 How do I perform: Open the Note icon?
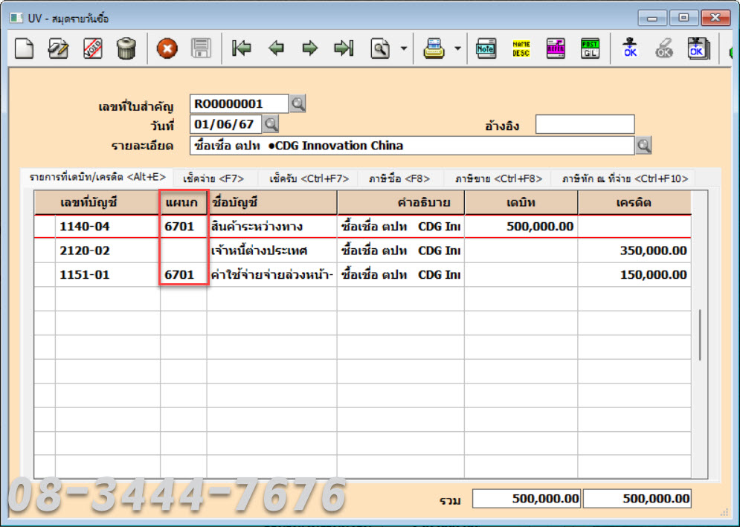click(486, 48)
